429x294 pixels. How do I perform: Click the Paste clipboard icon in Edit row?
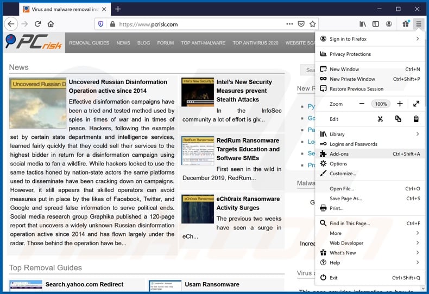tap(416, 119)
